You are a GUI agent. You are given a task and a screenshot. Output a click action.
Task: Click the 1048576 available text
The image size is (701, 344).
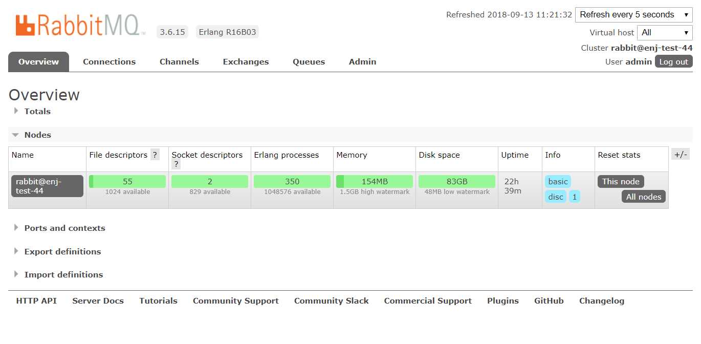292,192
